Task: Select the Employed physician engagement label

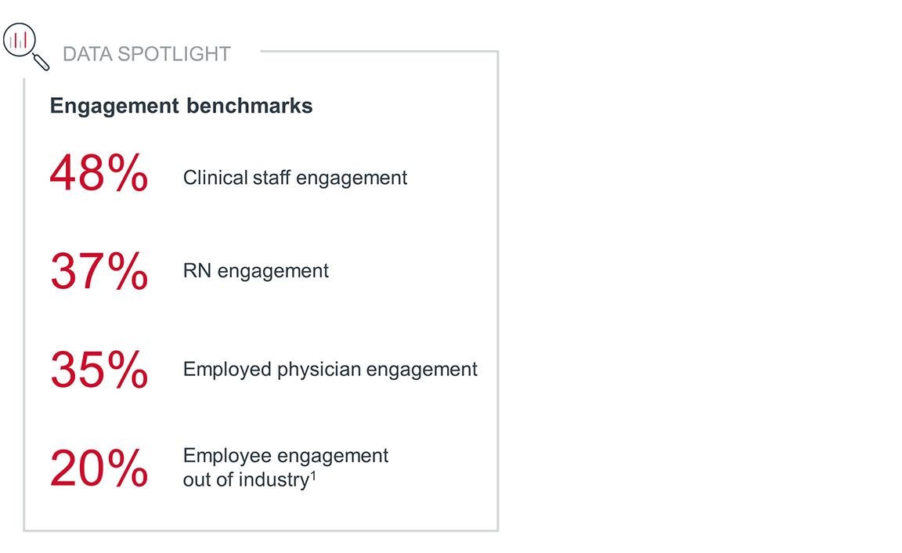Action: point(330,369)
